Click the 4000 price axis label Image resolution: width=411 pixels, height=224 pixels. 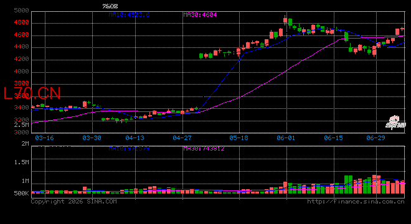pos(21,72)
